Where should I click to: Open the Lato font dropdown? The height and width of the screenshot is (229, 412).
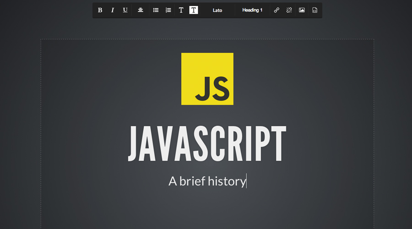[x=217, y=10]
